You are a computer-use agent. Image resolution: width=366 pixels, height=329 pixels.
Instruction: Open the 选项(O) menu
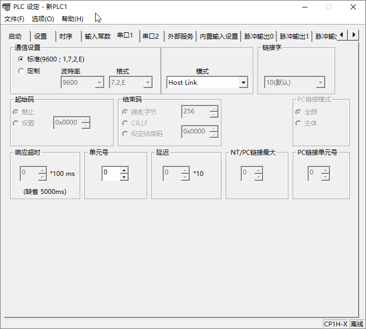(x=42, y=19)
